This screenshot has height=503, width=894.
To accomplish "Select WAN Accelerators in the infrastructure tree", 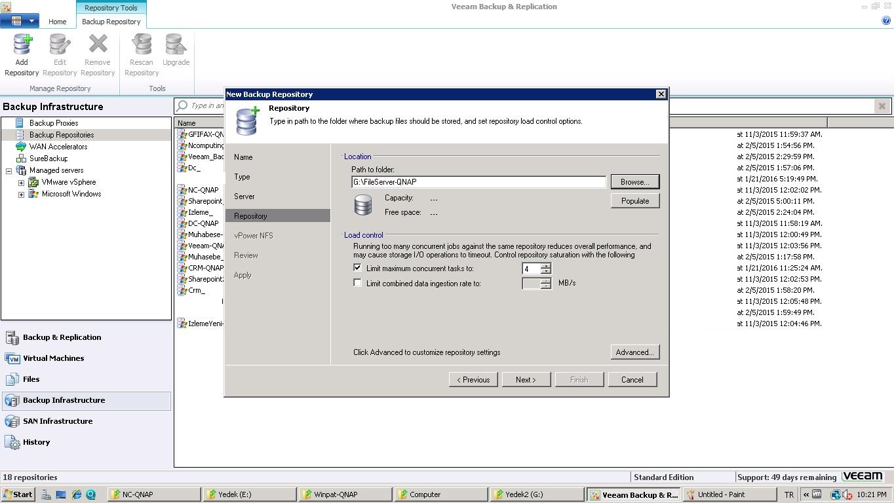I will click(x=58, y=147).
